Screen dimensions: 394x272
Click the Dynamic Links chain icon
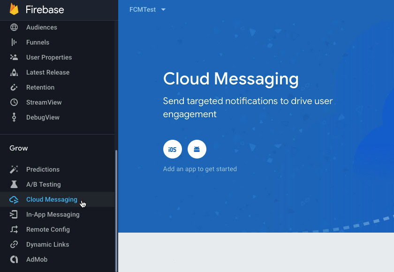14,244
